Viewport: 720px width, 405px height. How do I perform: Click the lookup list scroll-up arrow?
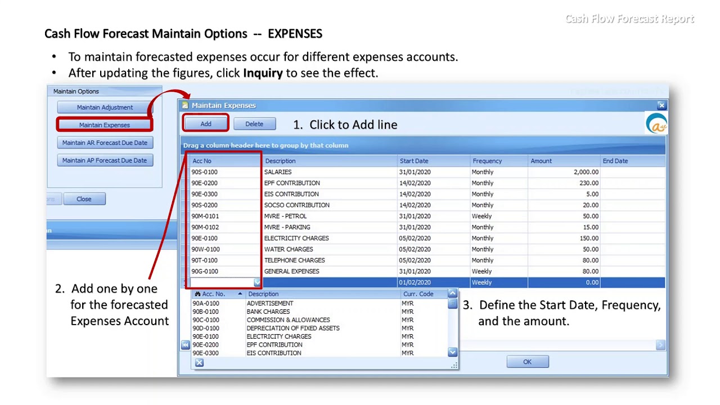[452, 294]
